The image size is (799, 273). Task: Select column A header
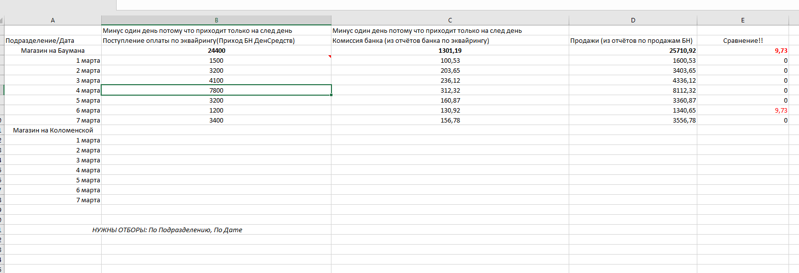pos(53,20)
